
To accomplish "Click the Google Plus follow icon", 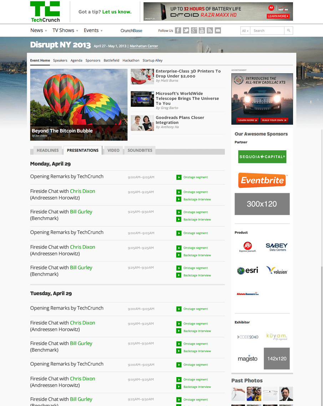I will (194, 31).
